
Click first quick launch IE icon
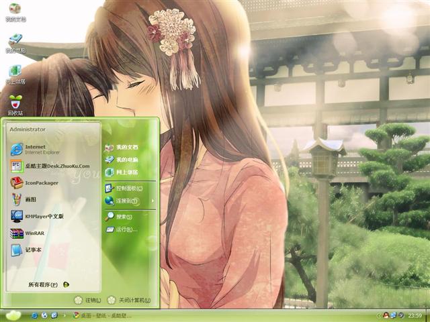[x=34, y=316]
